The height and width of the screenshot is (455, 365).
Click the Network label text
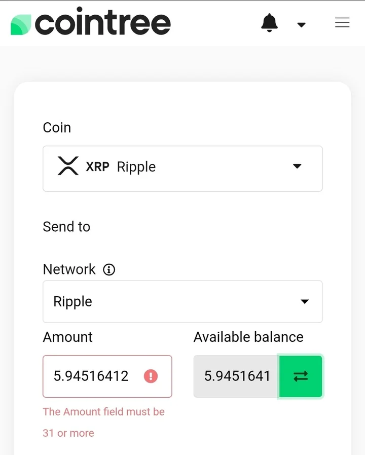[x=69, y=269]
